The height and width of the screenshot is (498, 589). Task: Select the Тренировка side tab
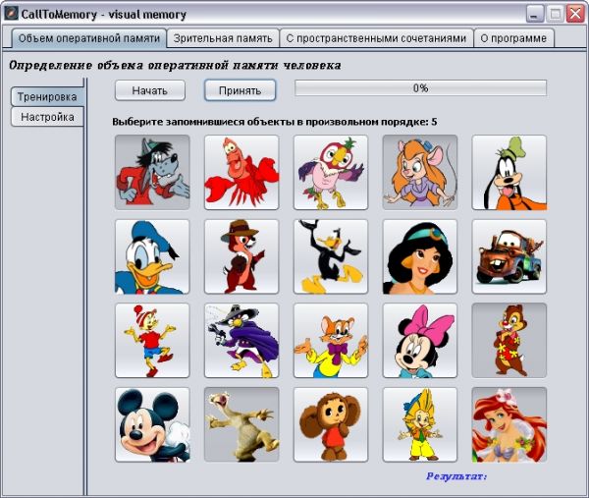[47, 97]
